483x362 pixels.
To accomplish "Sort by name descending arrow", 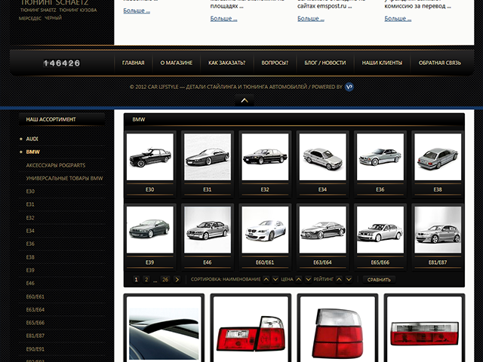I will tap(275, 279).
